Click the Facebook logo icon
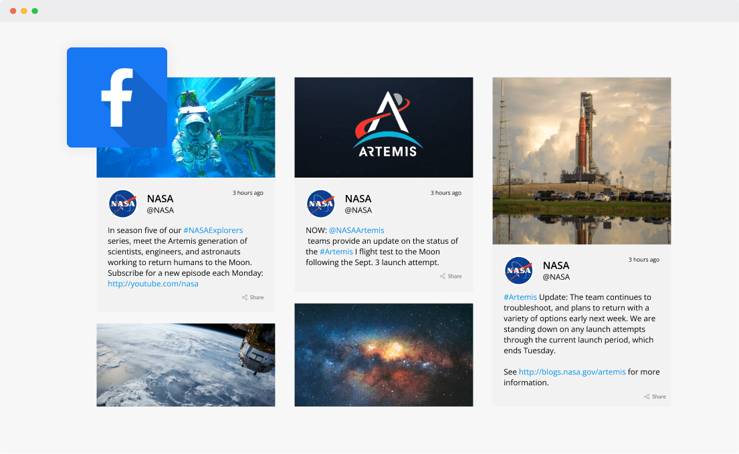The width and height of the screenshot is (739, 454). (x=116, y=97)
